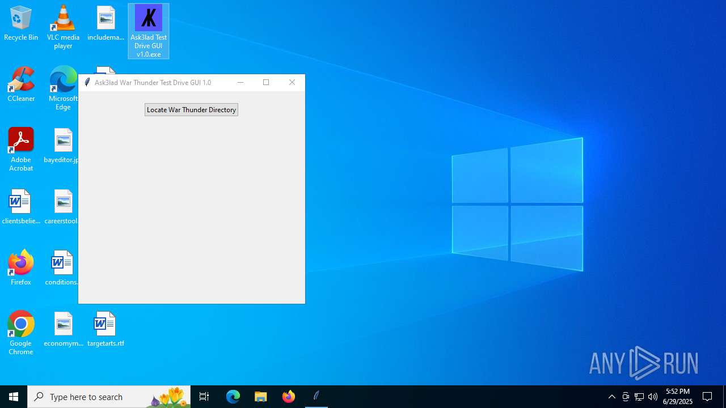Close the Ask3lad Test Drive GUI window
The height and width of the screenshot is (408, 726).
click(x=292, y=82)
